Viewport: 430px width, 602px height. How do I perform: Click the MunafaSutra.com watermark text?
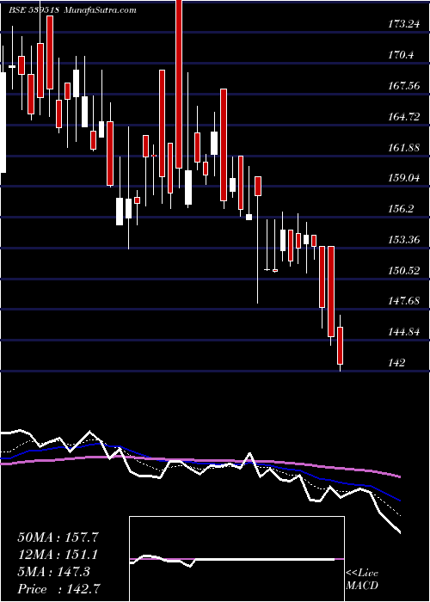pos(100,10)
